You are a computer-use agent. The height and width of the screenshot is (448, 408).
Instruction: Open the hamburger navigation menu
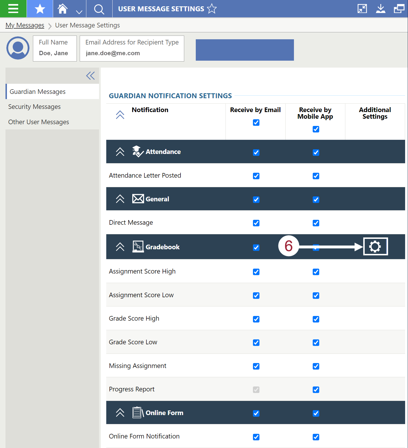(13, 9)
